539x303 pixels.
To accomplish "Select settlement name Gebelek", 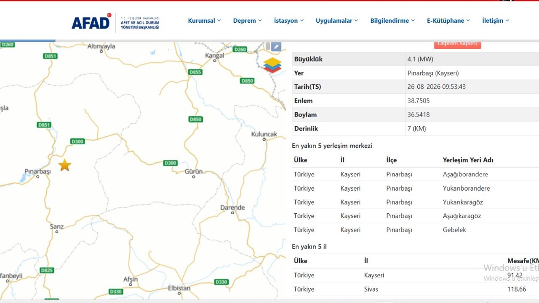I will click(x=454, y=230).
